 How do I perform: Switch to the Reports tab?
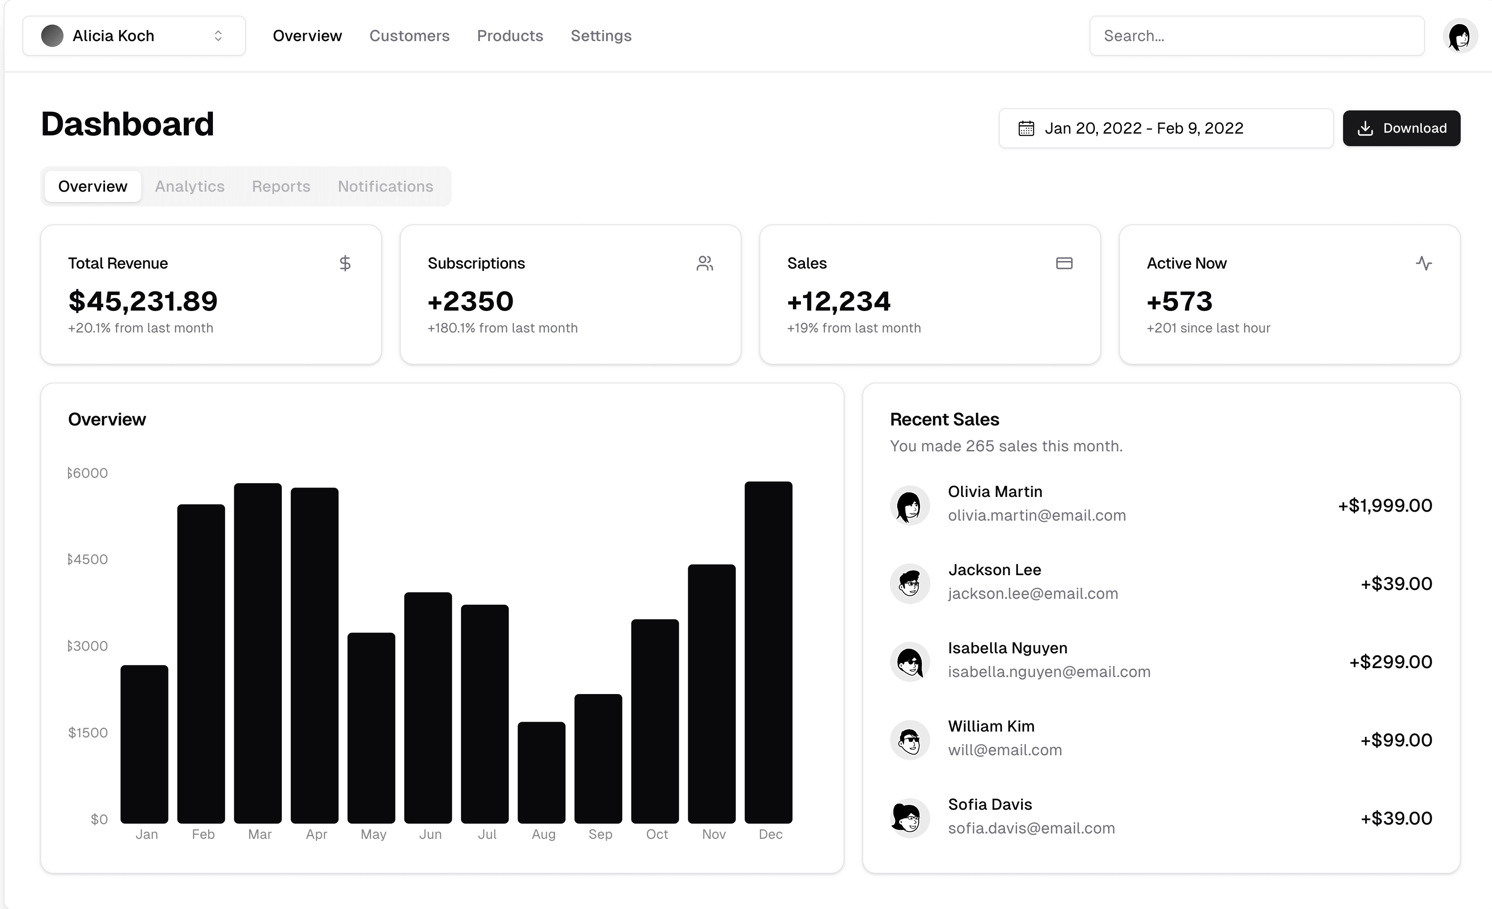coord(281,186)
